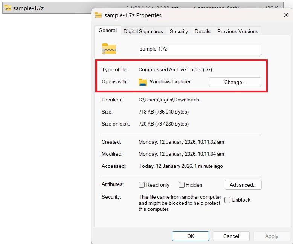Image resolution: width=293 pixels, height=244 pixels.
Task: Open the Previous Versions tab
Action: 238,31
